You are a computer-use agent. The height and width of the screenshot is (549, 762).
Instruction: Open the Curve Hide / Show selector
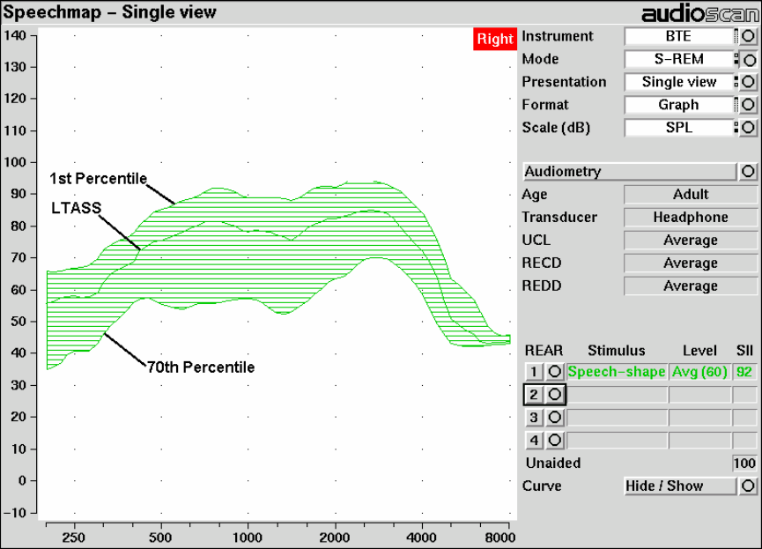(680, 486)
